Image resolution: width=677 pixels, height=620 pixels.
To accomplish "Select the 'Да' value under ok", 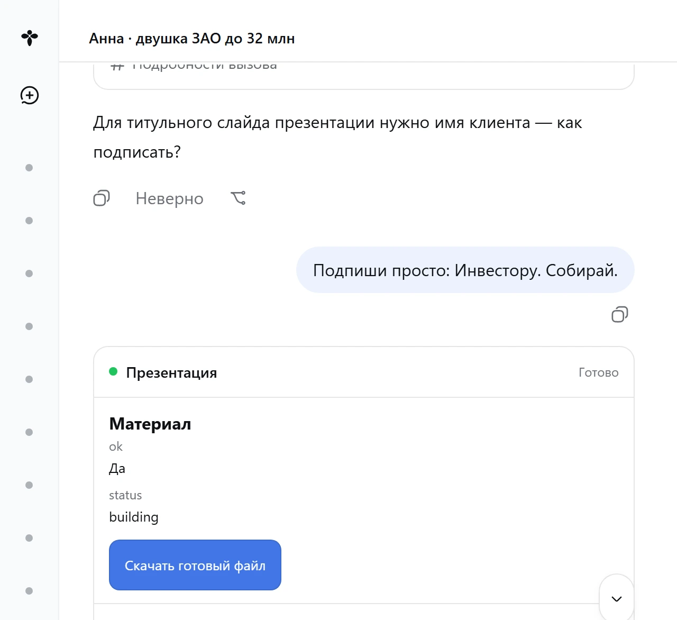I will tap(117, 468).
